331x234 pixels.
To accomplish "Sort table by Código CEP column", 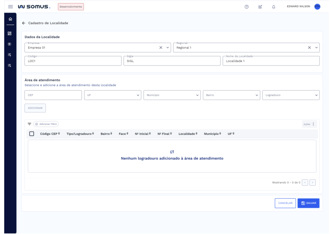I will [x=50, y=134].
